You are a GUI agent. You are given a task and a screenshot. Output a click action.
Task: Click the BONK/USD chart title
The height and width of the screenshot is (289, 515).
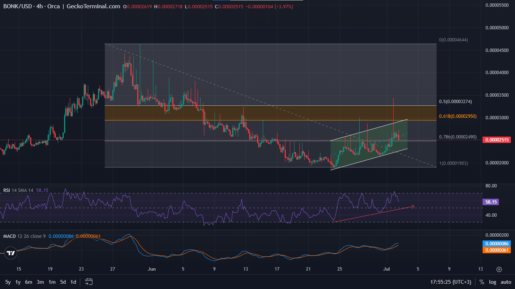(62, 6)
